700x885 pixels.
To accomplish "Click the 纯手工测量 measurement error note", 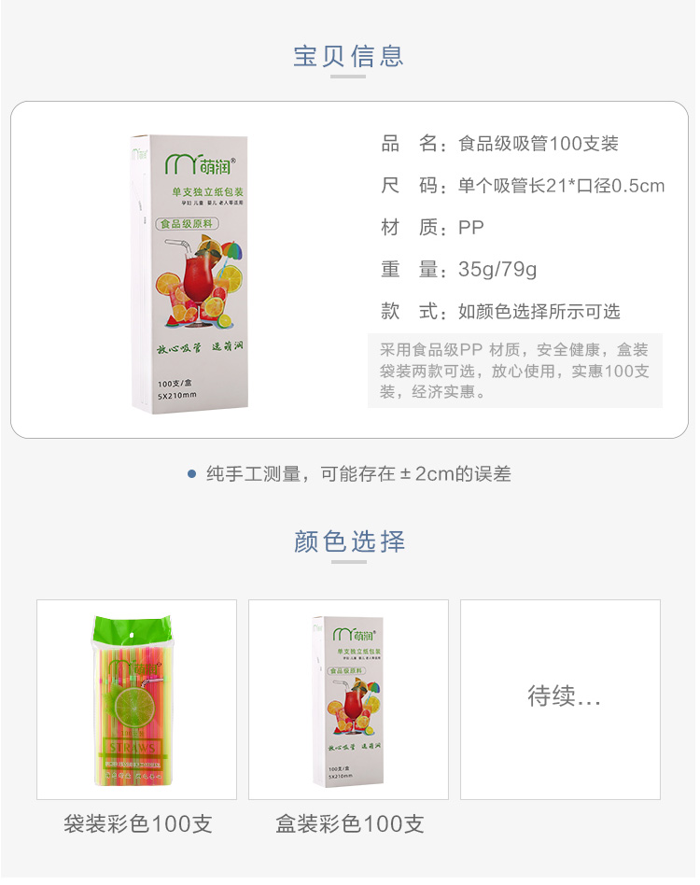I will point(358,474).
